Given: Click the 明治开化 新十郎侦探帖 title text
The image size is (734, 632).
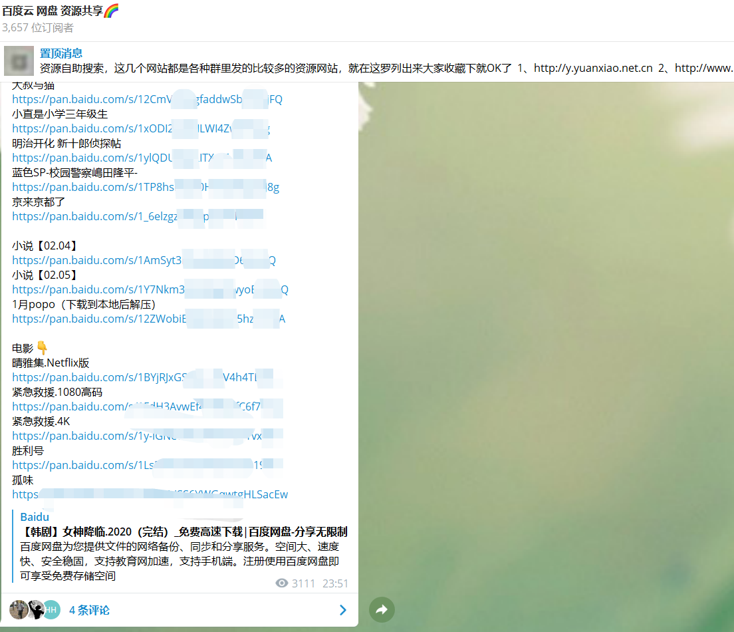Looking at the screenshot, I should coord(66,143).
